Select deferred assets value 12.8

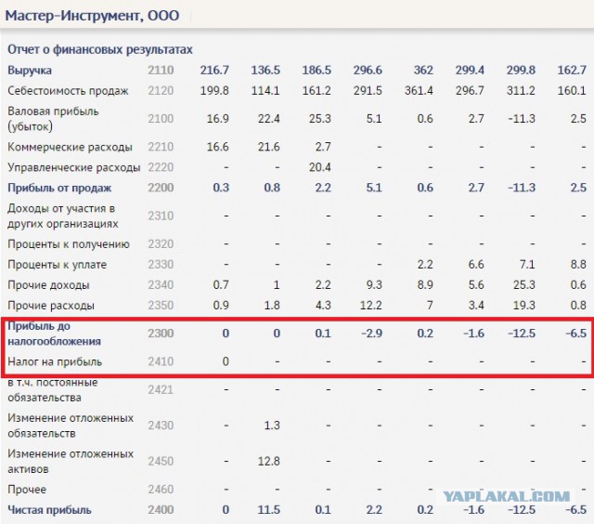click(x=268, y=461)
